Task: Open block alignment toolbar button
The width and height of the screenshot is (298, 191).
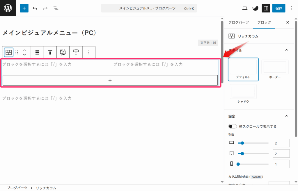Action: pyautogui.click(x=37, y=52)
